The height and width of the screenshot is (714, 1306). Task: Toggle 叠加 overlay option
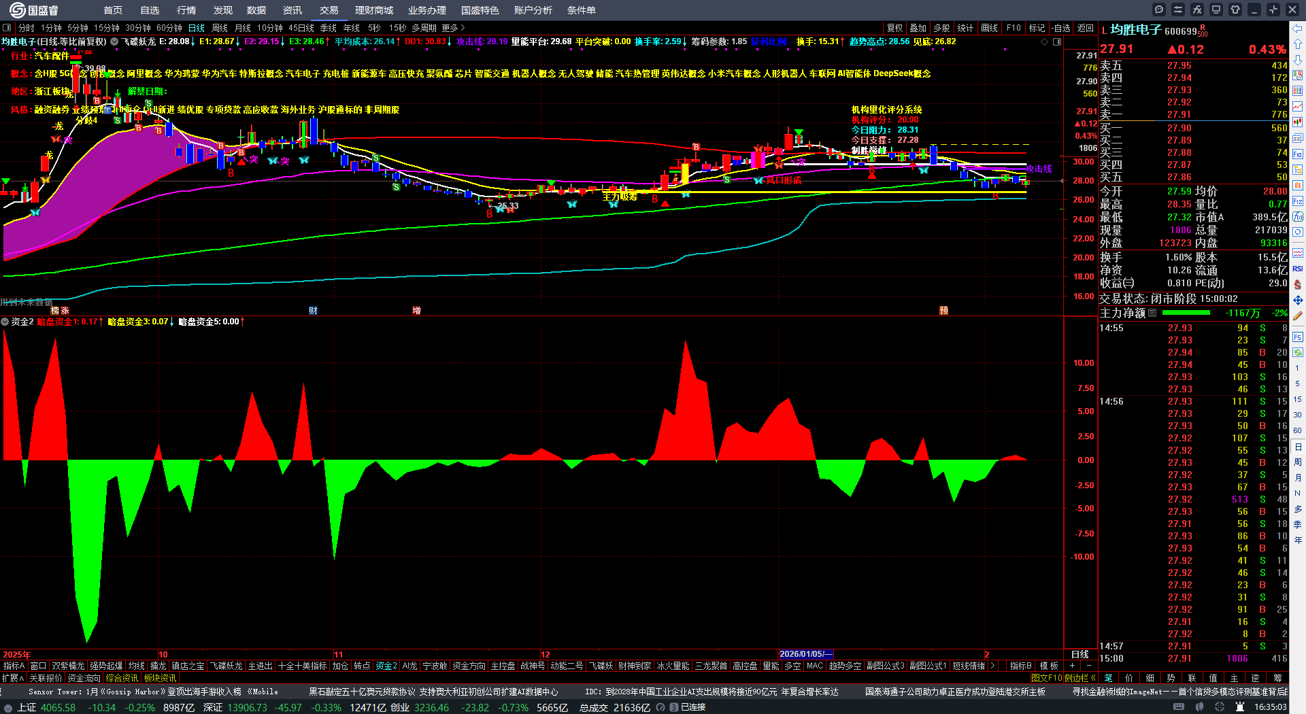pos(918,28)
